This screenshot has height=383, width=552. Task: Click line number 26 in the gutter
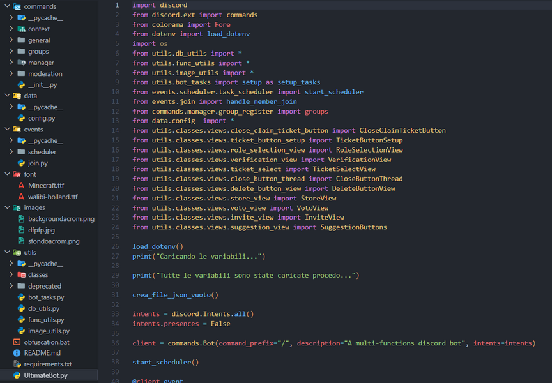pyautogui.click(x=115, y=246)
